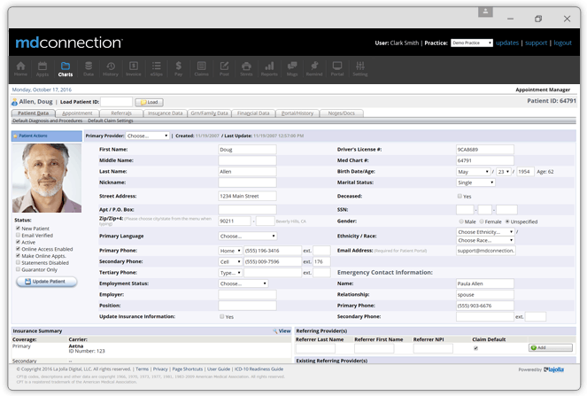Open the Appts calendar icon
Screen dimensions: 587x396
tap(42, 69)
